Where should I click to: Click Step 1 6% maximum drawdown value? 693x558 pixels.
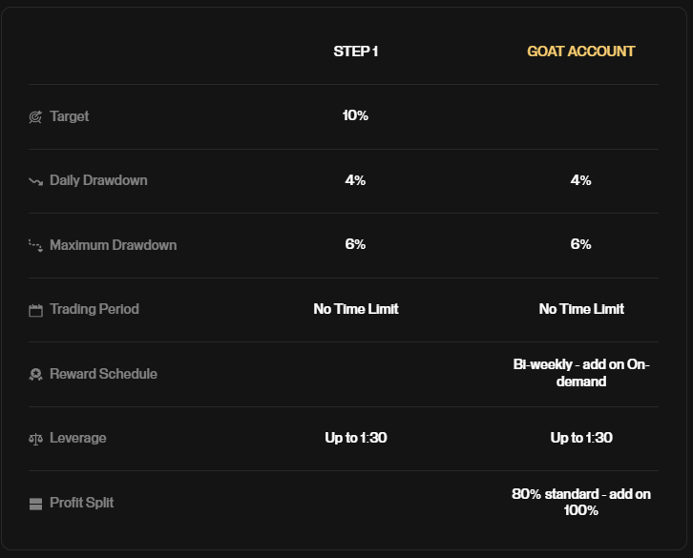355,244
